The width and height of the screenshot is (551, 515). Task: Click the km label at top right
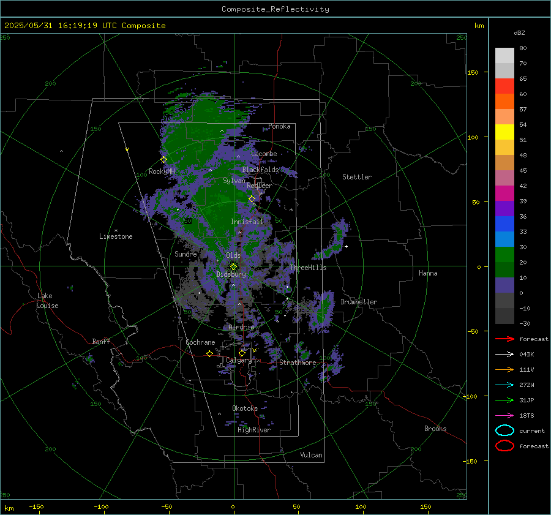[x=479, y=26]
